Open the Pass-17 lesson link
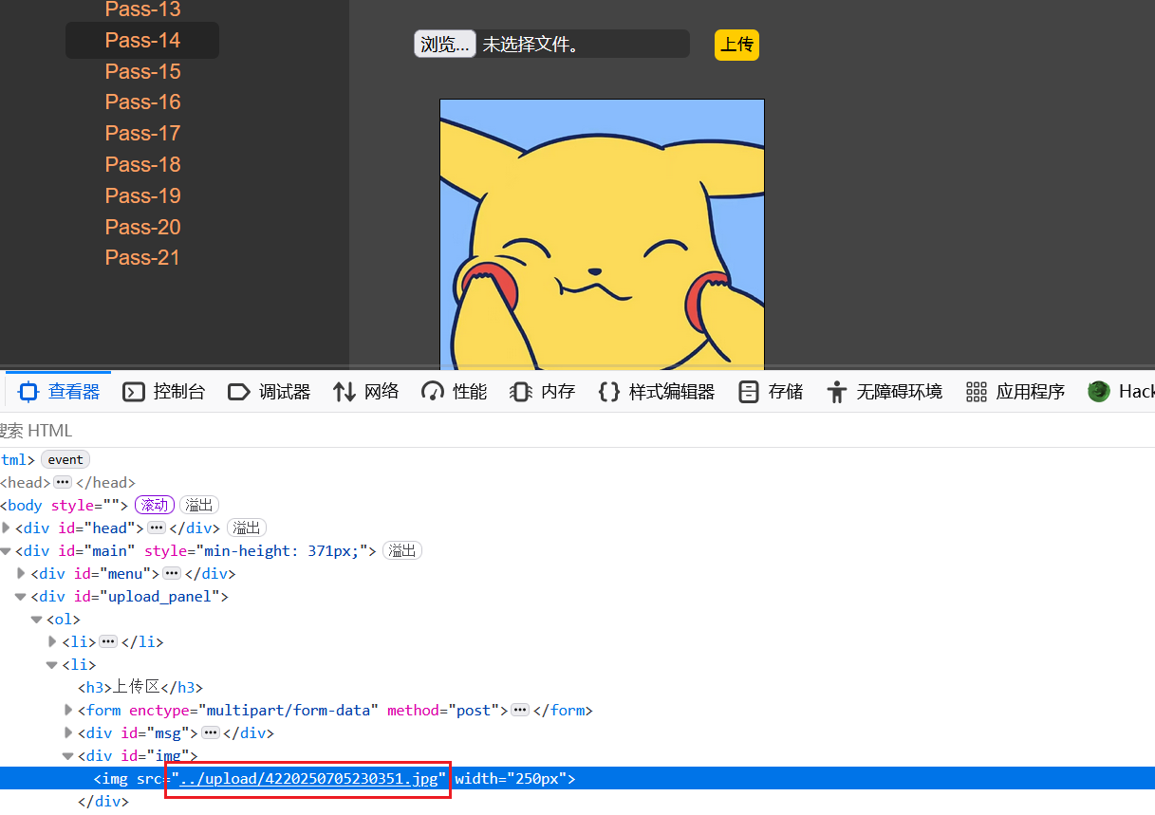 click(x=142, y=134)
